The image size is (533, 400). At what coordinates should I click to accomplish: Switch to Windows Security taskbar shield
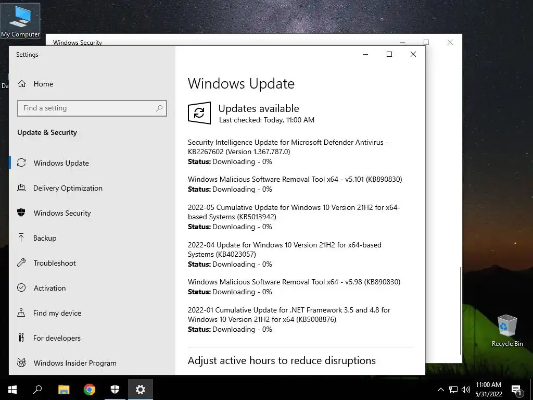click(115, 390)
